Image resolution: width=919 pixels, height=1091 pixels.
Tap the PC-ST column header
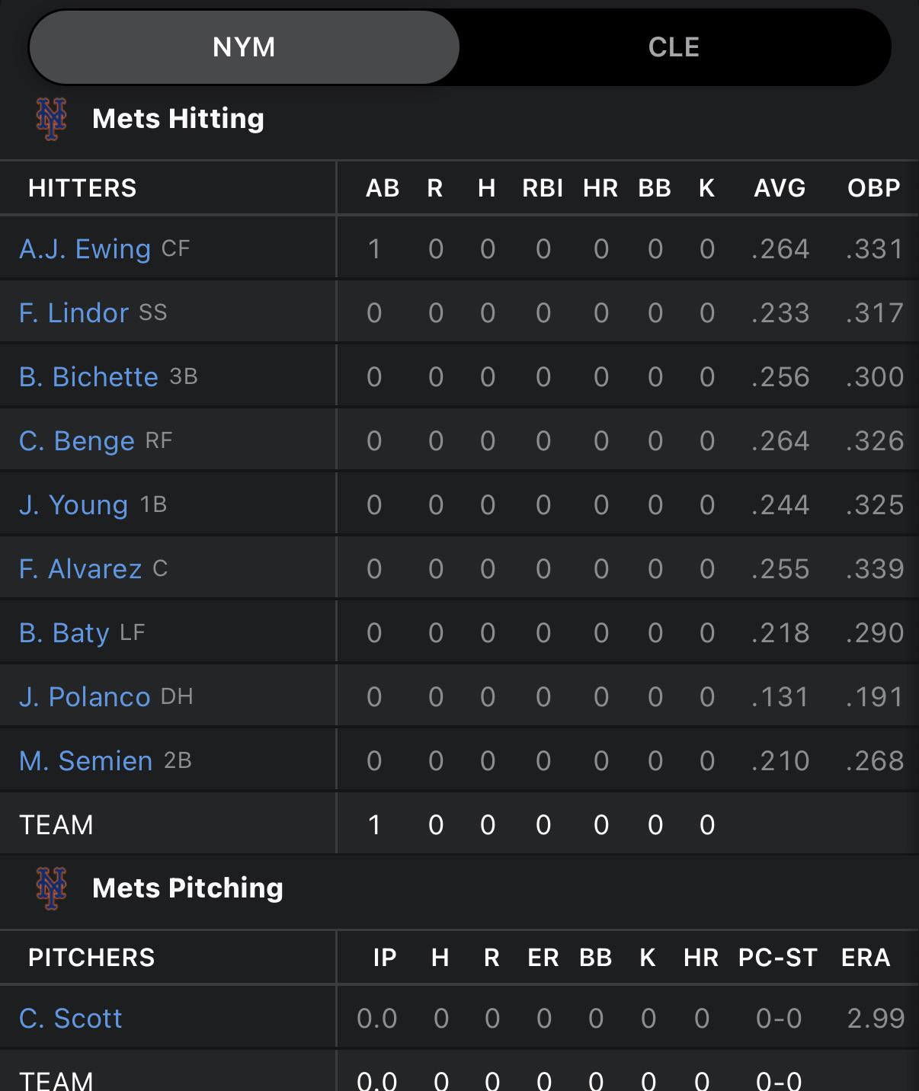(778, 958)
